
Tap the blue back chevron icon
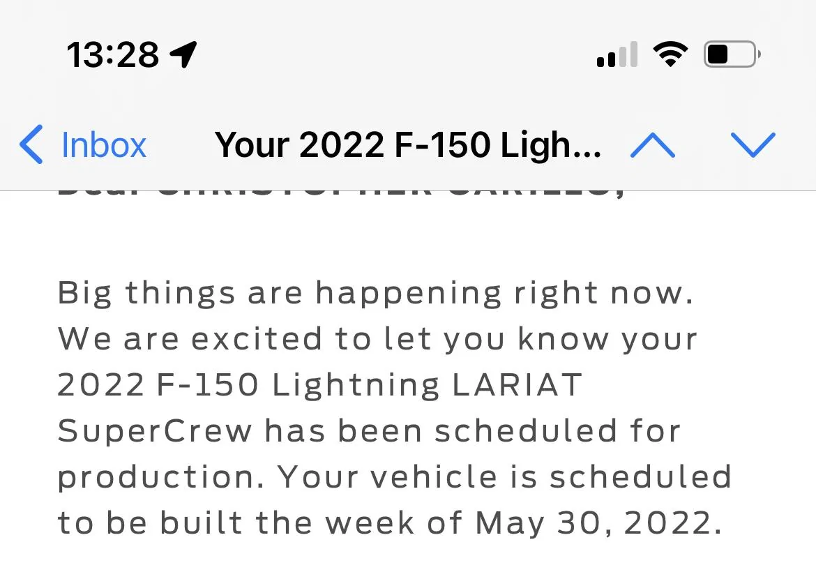[x=31, y=144]
